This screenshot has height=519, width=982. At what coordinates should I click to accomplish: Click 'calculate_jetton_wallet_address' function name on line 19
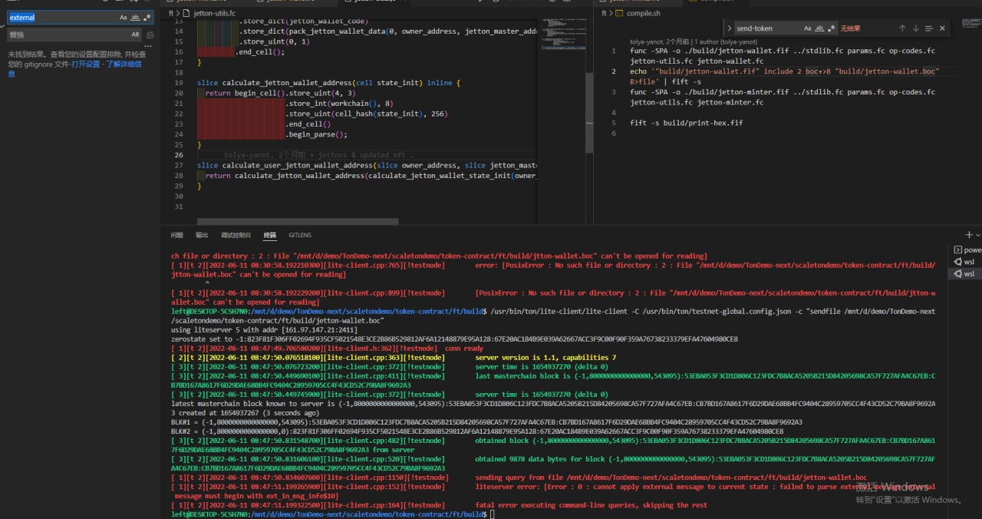[x=288, y=83]
